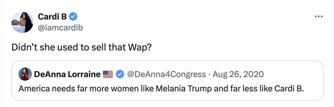Viewport: 334px width, 107px height.
Task: Click the DeAnna Lorraine display name
Action: [67, 74]
